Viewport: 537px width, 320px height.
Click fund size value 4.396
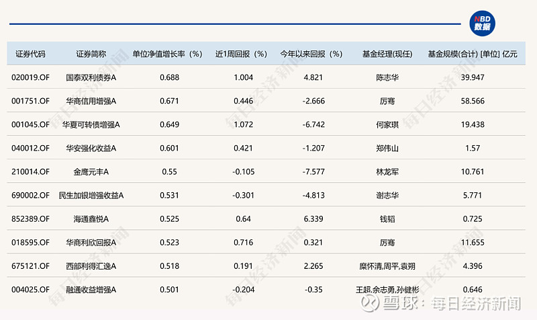473,266
